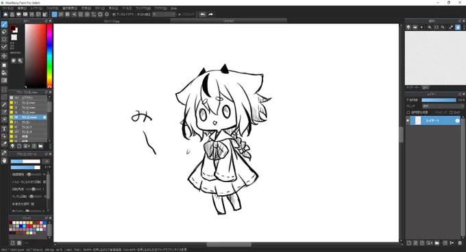Image resolution: width=466 pixels, height=252 pixels.
Task: Toggle the クリッピング checkbox
Action: (432, 112)
